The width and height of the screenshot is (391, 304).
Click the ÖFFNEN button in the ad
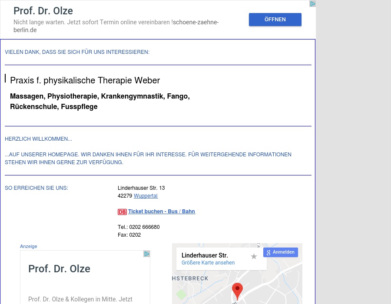click(x=275, y=19)
